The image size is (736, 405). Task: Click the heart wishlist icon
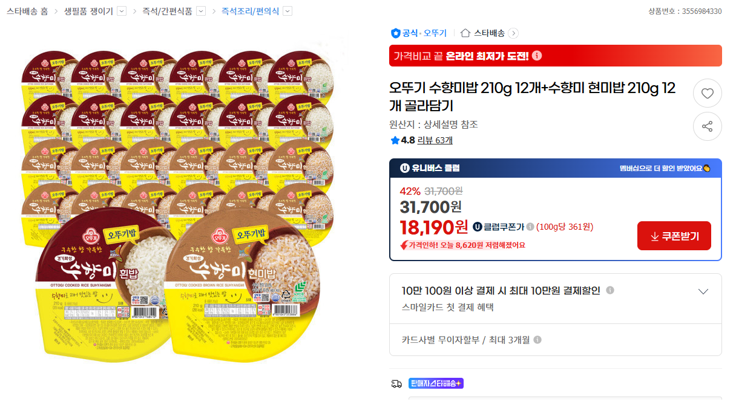click(x=707, y=93)
